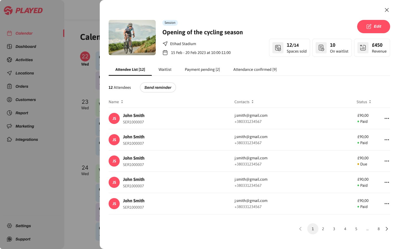Viewport: 399px width, 249px height.
Task: Click the Revenue chart icon
Action: pyautogui.click(x=363, y=48)
